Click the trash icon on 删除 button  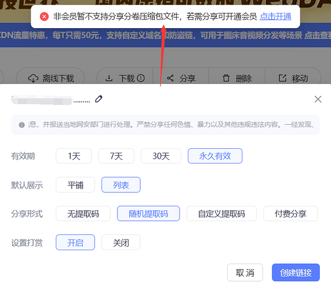tap(226, 78)
